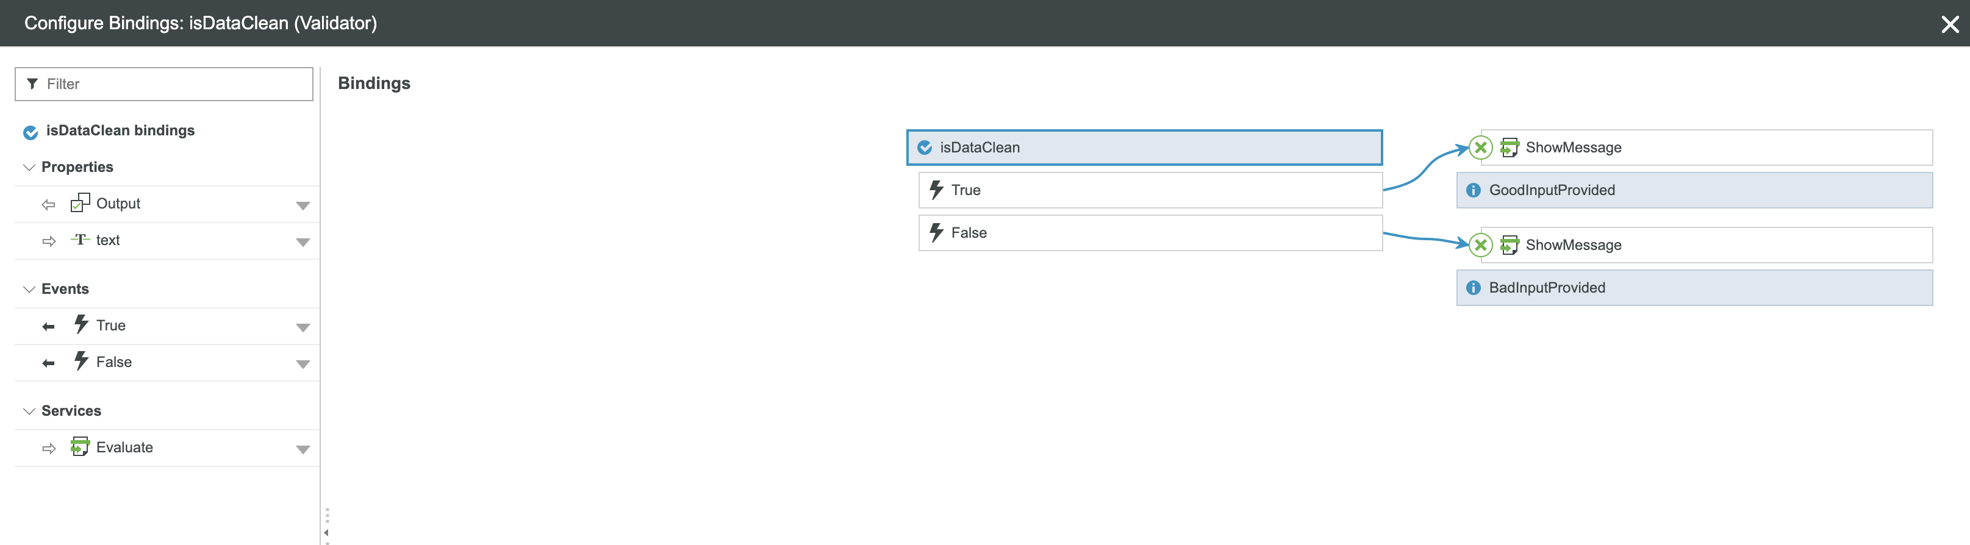Image resolution: width=1970 pixels, height=545 pixels.
Task: Open the dropdown arrow for Output property
Action: [303, 205]
